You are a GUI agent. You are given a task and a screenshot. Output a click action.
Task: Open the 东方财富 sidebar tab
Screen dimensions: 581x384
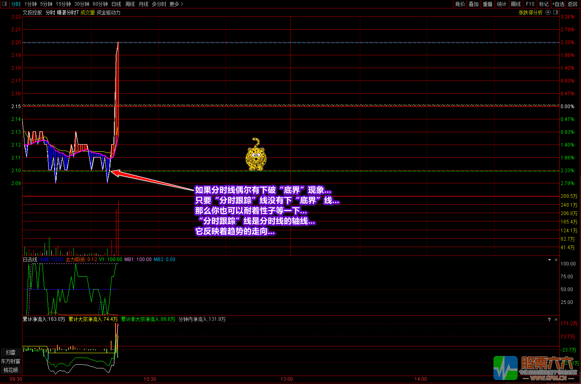tap(10, 361)
